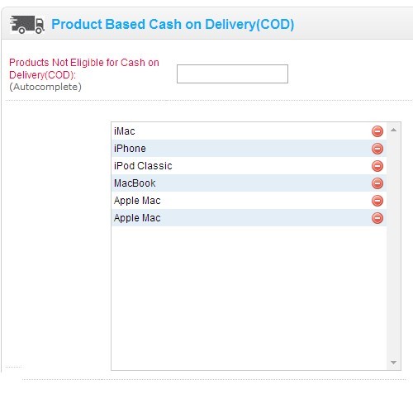Click the delivery truck icon in the header
413x413 pixels.
pyautogui.click(x=27, y=25)
